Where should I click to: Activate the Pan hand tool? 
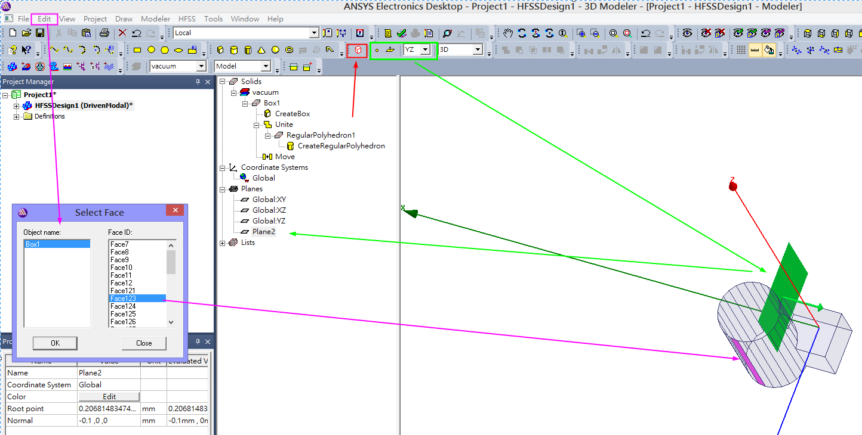(x=508, y=33)
